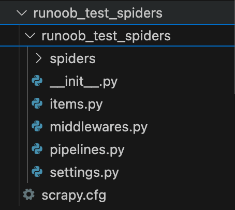Open the spiders folder label
Screen dimensions: 235x210
[x=72, y=59]
